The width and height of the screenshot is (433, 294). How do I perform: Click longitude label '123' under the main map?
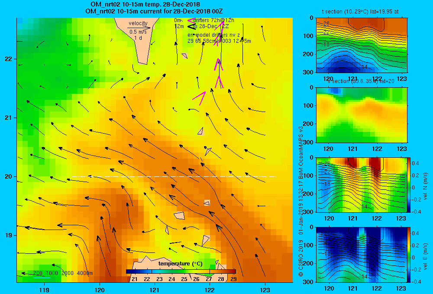[x=265, y=290]
